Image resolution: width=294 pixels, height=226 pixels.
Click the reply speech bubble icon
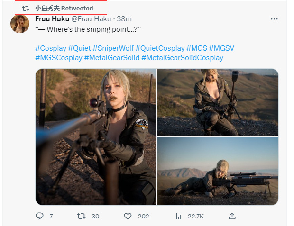[39, 216]
